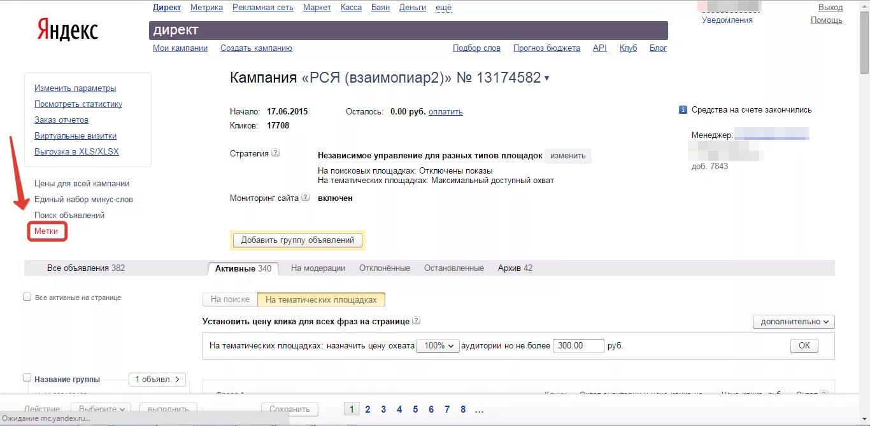Open Поиск объявлений
This screenshot has height=426, width=870.
click(x=69, y=216)
